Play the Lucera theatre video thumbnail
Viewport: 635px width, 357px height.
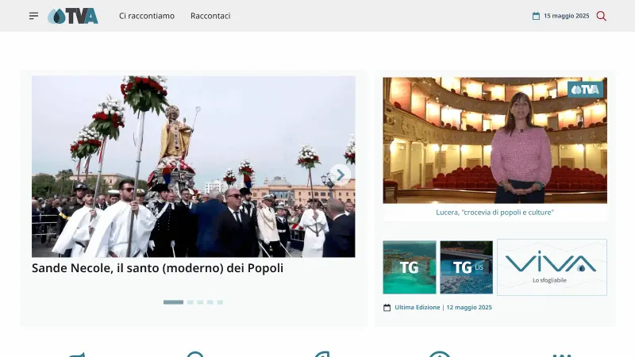[x=495, y=140]
